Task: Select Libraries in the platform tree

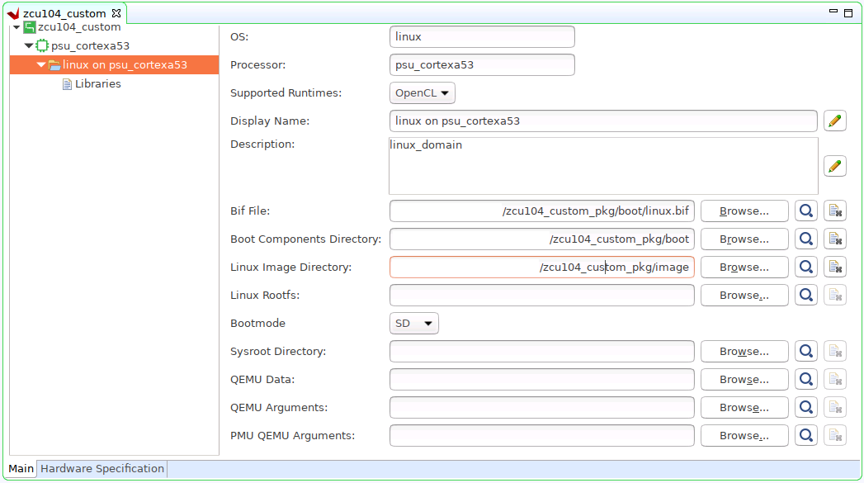Action: tap(97, 84)
